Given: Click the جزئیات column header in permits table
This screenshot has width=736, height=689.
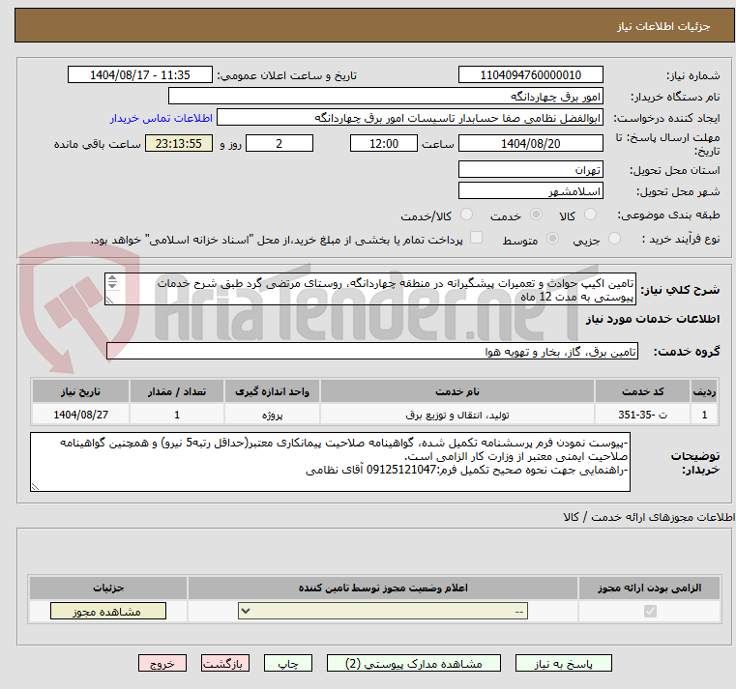Looking at the screenshot, I should click(108, 588).
